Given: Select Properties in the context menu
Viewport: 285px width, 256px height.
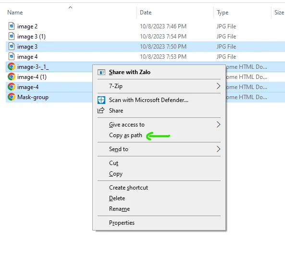Looking at the screenshot, I should pyautogui.click(x=122, y=223).
